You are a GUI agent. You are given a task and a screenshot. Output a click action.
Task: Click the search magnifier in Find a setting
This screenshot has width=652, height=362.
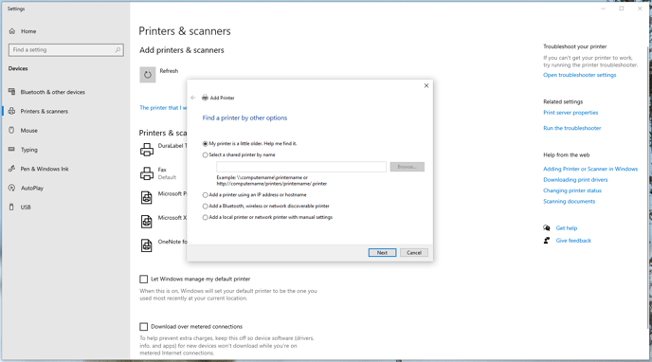tap(118, 50)
